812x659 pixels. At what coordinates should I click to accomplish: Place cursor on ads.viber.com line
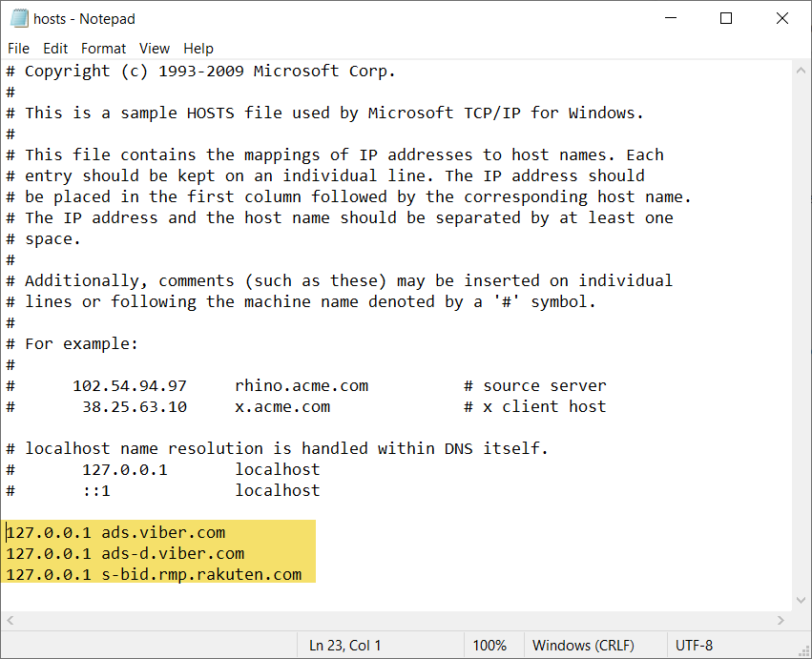(116, 533)
